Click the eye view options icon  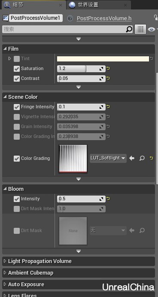click(152, 29)
